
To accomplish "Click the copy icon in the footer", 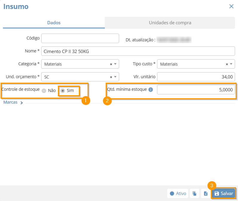I will point(194,194).
